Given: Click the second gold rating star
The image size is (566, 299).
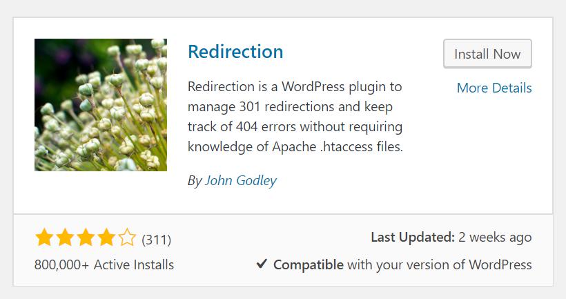Looking at the screenshot, I should click(65, 238).
